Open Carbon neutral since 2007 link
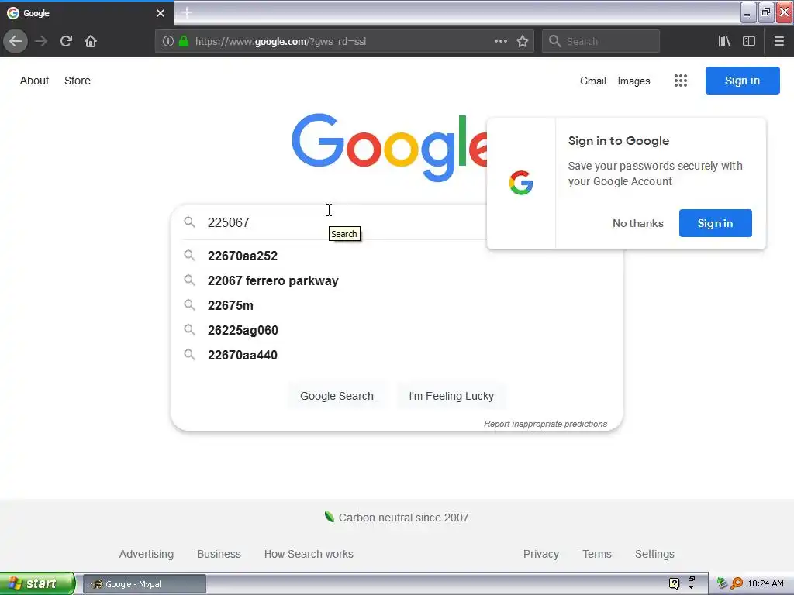 [x=403, y=518]
